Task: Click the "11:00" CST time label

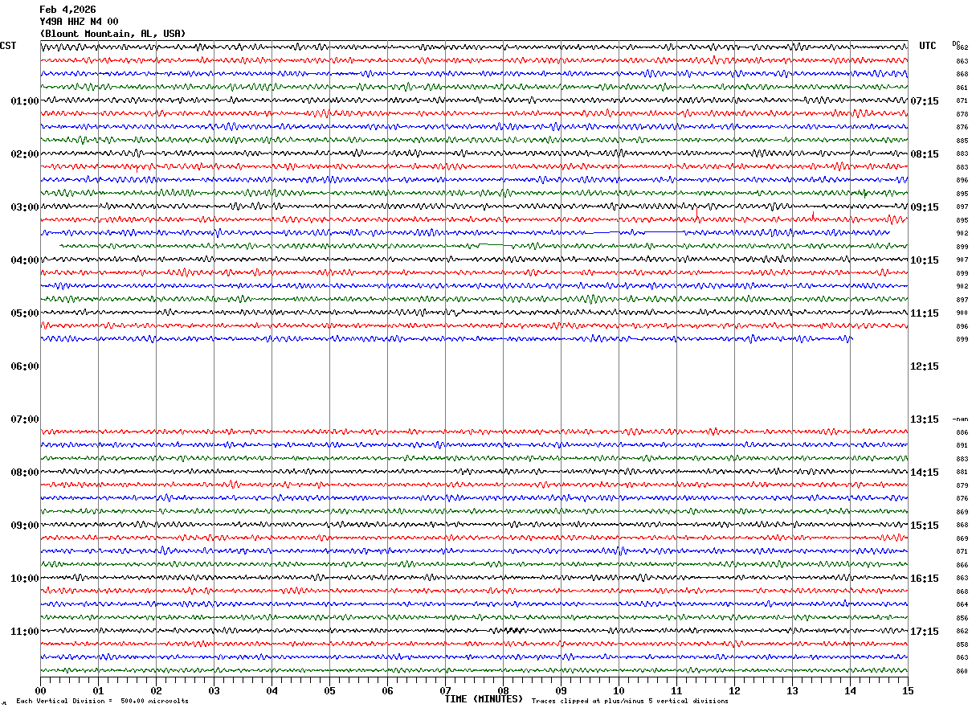Action: (25, 632)
